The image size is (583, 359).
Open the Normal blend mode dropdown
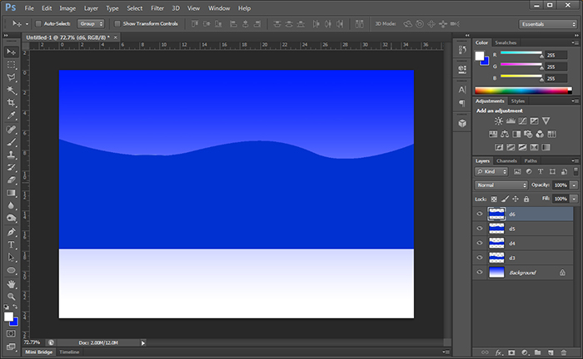[501, 184]
